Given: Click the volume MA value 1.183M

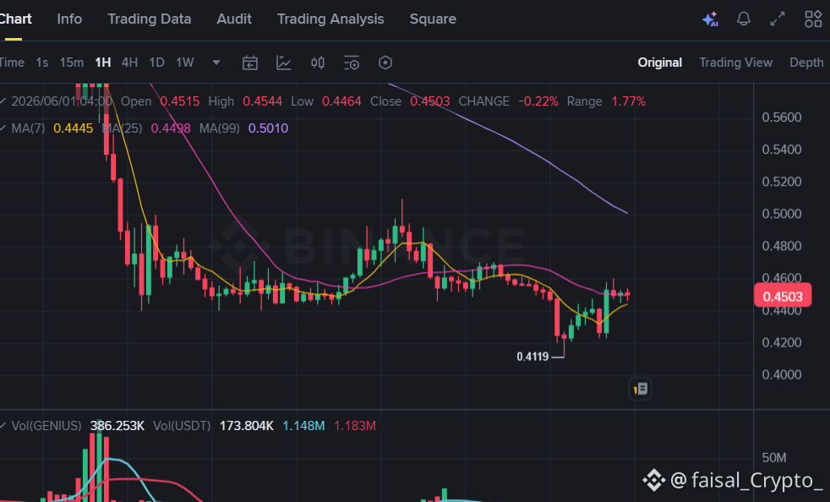Looking at the screenshot, I should (x=355, y=426).
